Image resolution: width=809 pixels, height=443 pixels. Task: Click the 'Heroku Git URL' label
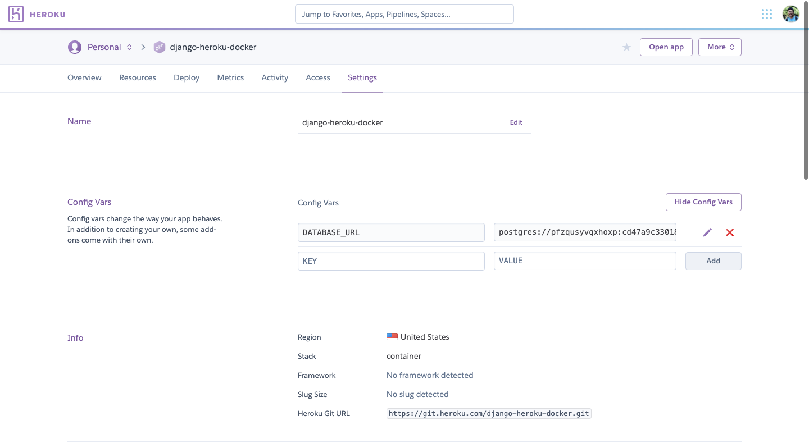pos(324,414)
